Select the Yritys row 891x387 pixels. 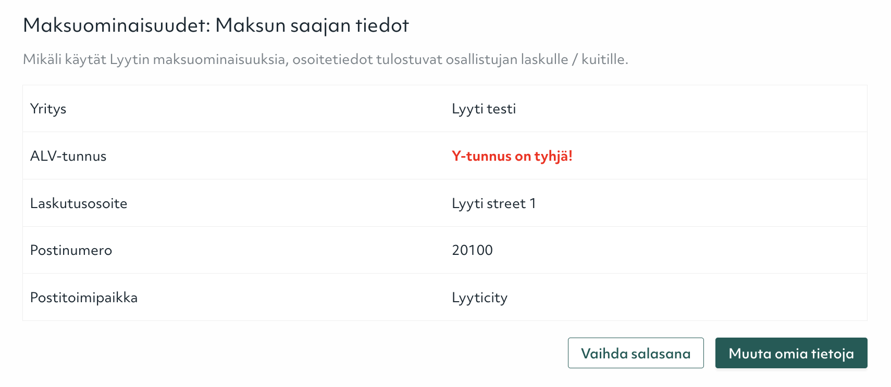coord(208,109)
